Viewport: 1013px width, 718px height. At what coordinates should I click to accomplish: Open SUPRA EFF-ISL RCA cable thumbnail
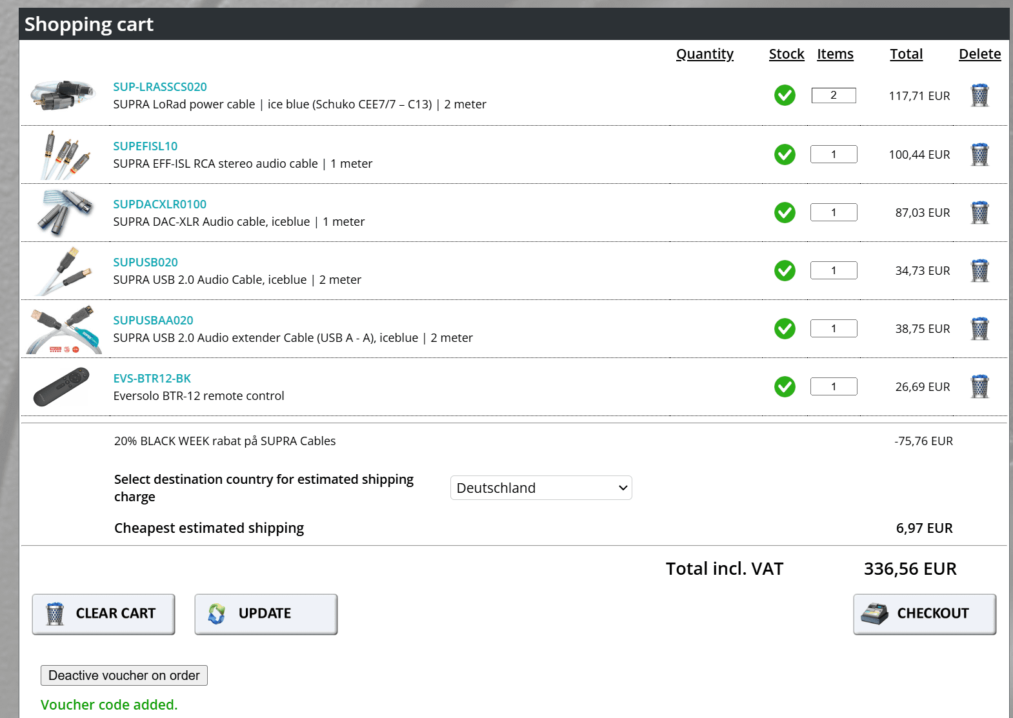point(66,155)
